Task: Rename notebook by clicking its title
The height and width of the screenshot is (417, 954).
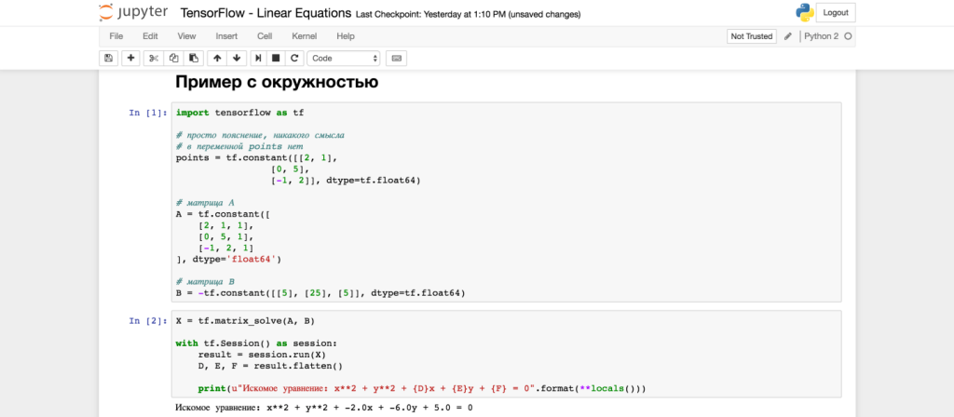Action: coord(266,14)
